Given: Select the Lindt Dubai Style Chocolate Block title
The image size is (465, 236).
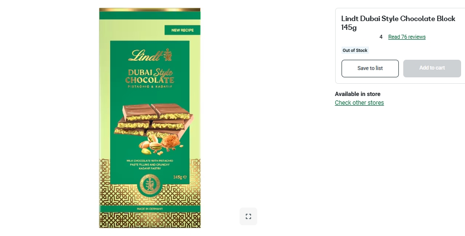Looking at the screenshot, I should [398, 23].
